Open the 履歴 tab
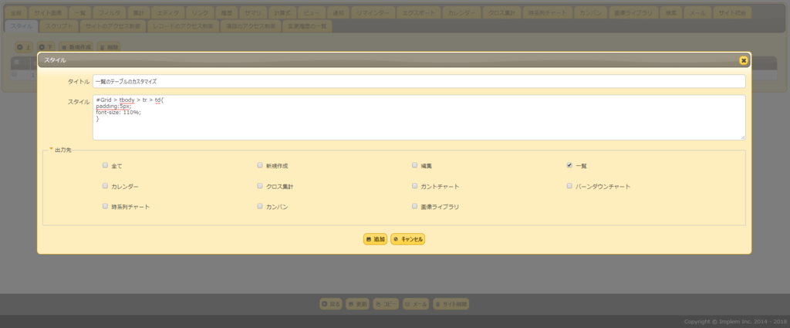The image size is (790, 328). tap(225, 12)
